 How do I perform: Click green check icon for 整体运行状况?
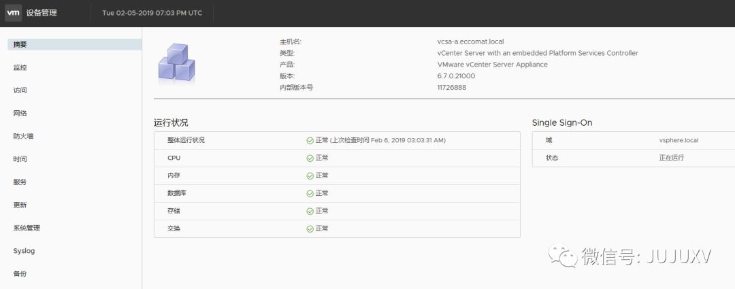tap(310, 141)
